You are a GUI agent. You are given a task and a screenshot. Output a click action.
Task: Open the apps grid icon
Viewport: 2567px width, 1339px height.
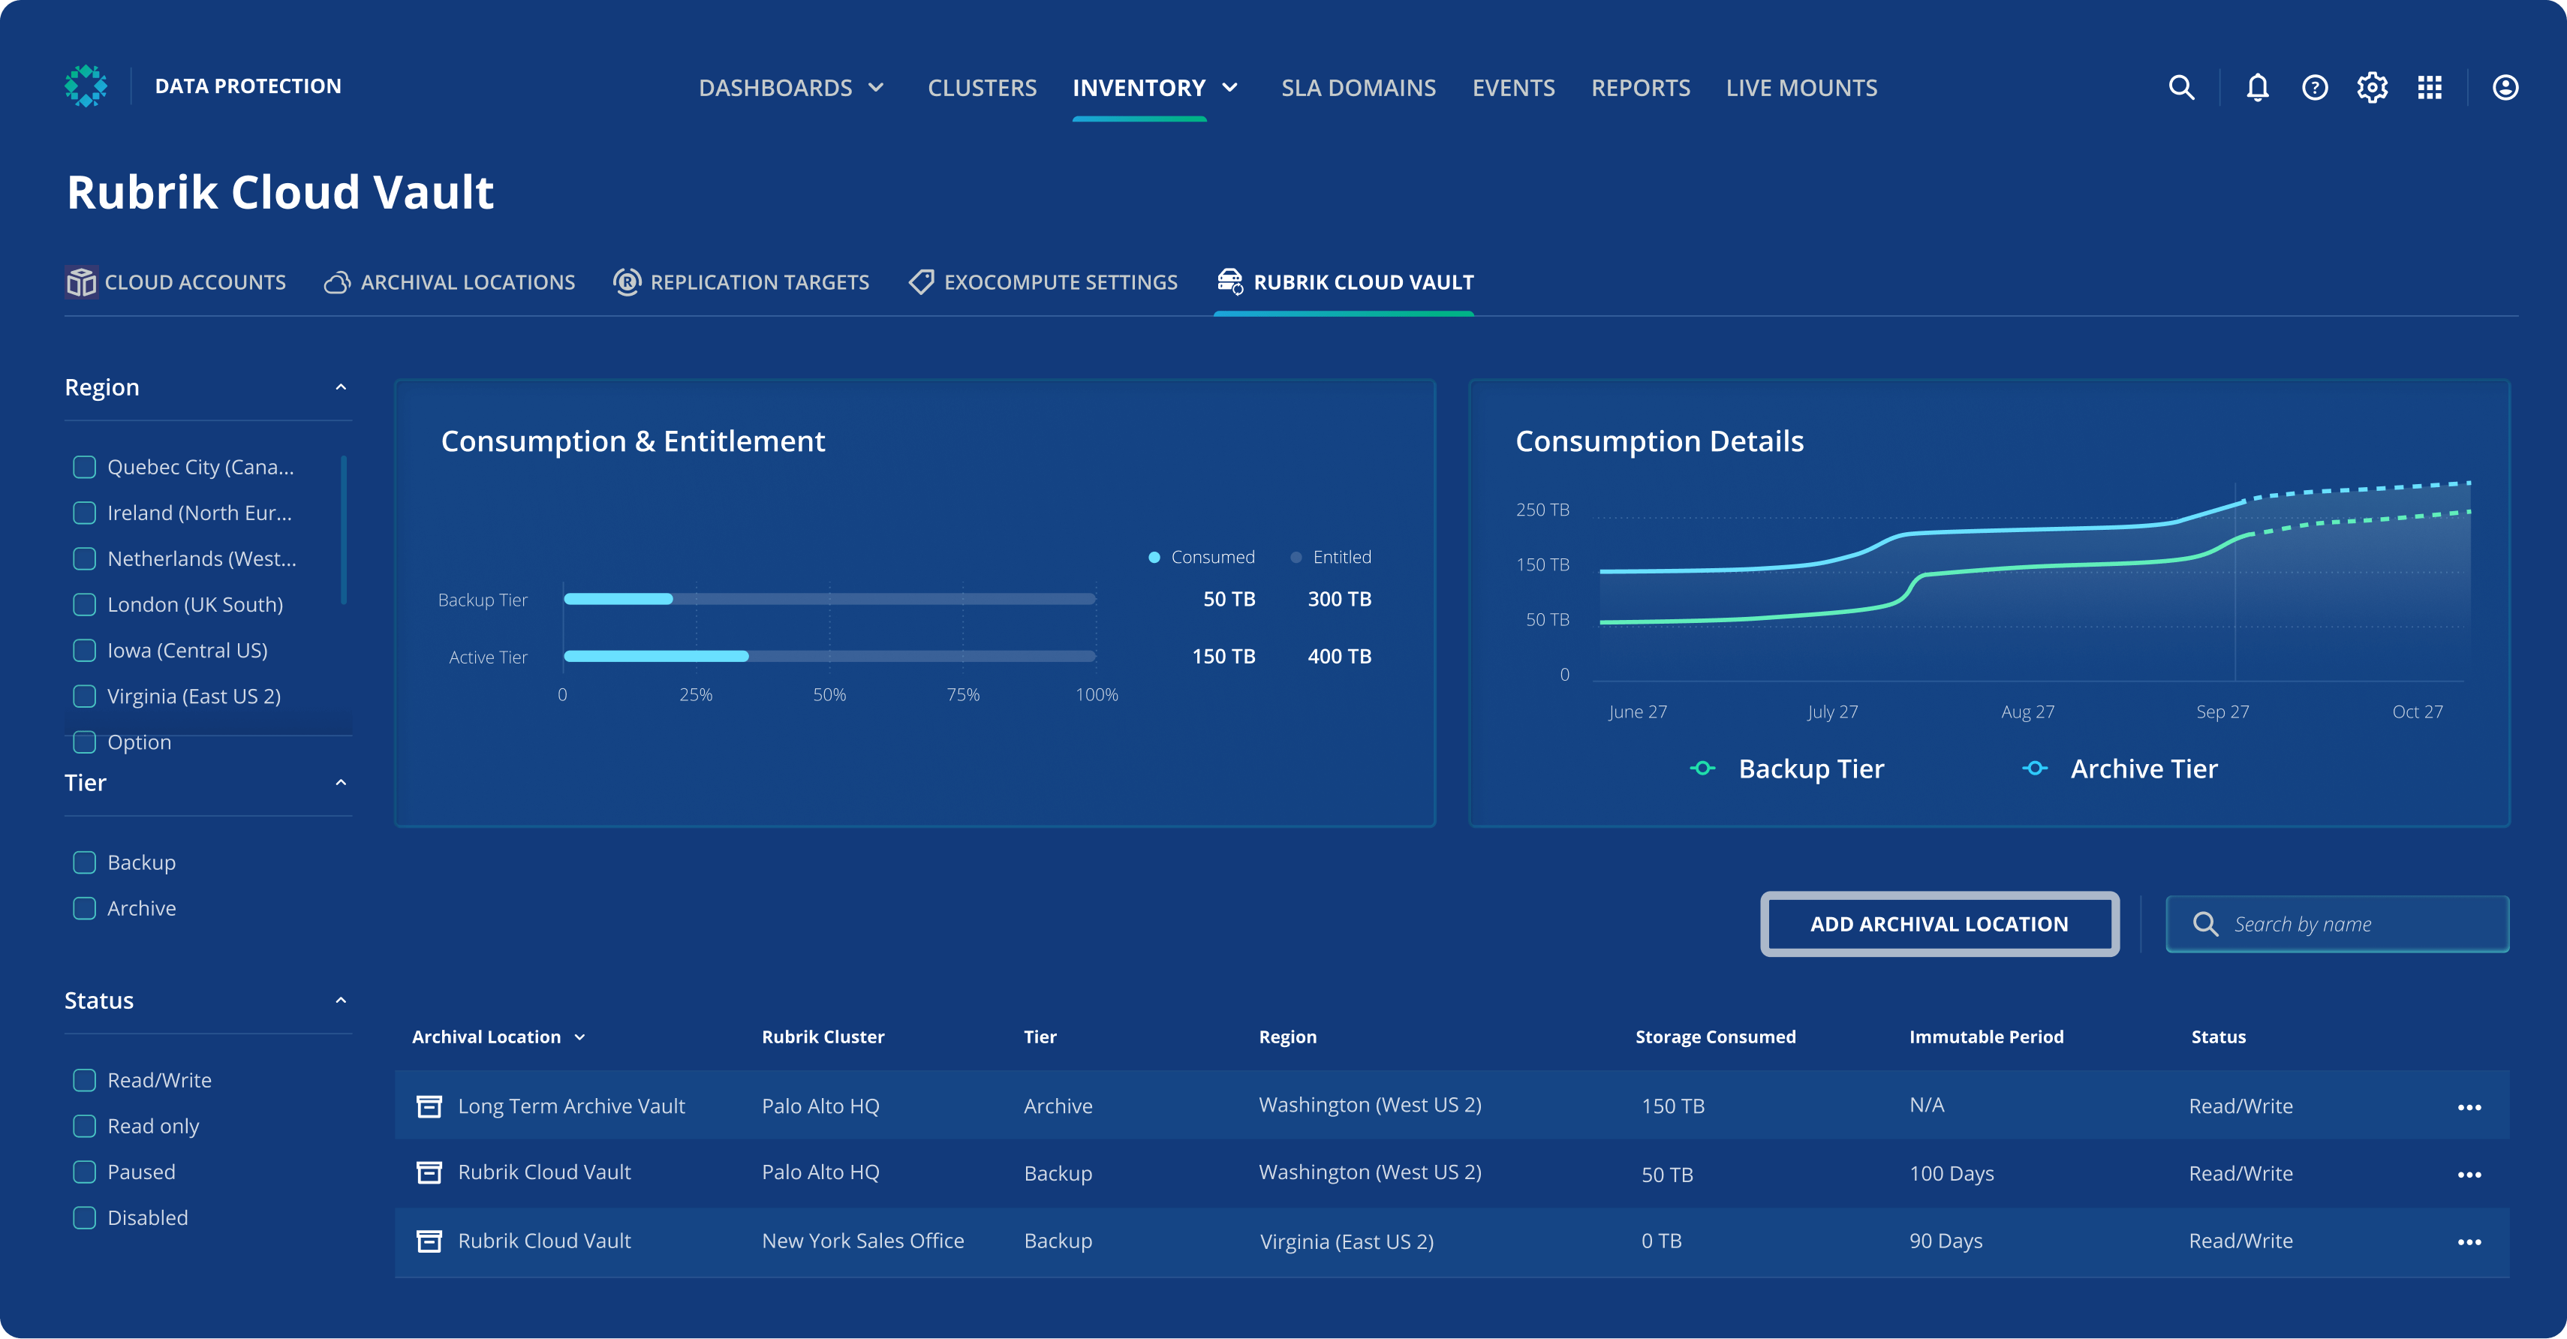point(2430,88)
